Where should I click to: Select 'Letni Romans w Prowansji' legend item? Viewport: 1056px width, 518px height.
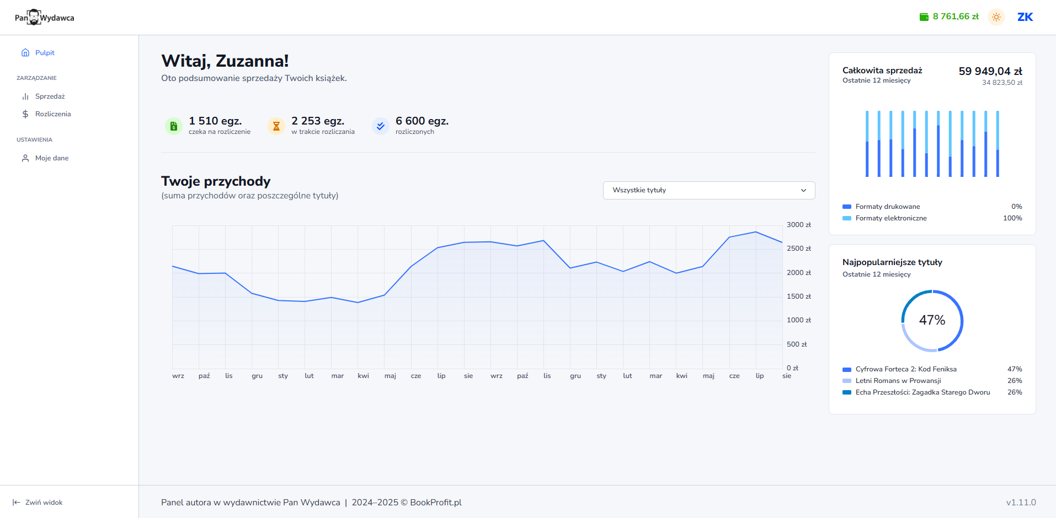pyautogui.click(x=898, y=381)
